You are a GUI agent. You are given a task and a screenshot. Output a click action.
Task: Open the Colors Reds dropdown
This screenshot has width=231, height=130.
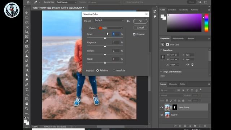tap(110, 28)
